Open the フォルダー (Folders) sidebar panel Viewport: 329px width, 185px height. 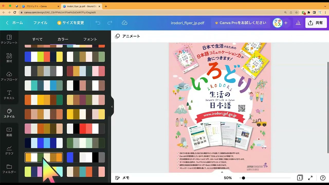(9, 169)
